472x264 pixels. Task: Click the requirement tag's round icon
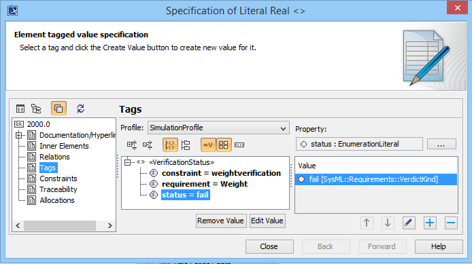coord(154,184)
